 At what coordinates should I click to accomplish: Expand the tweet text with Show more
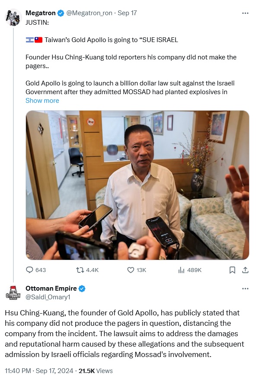(42, 101)
